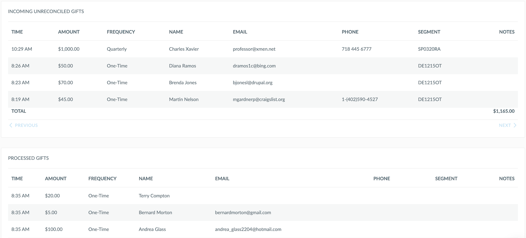Click the Incoming Unreconciled Gifts heading
Screen dimensions: 526x238
pyautogui.click(x=46, y=11)
